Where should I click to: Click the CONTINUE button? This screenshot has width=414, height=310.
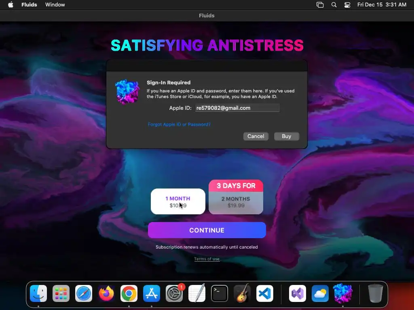click(x=207, y=230)
